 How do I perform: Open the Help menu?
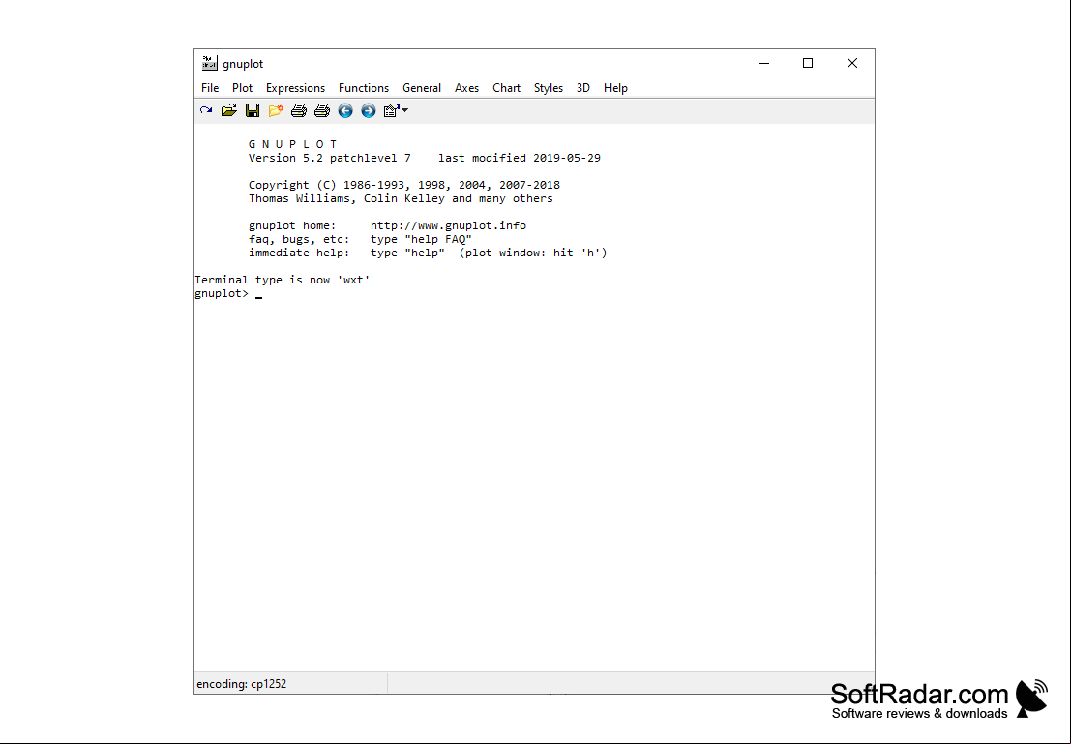coord(614,87)
